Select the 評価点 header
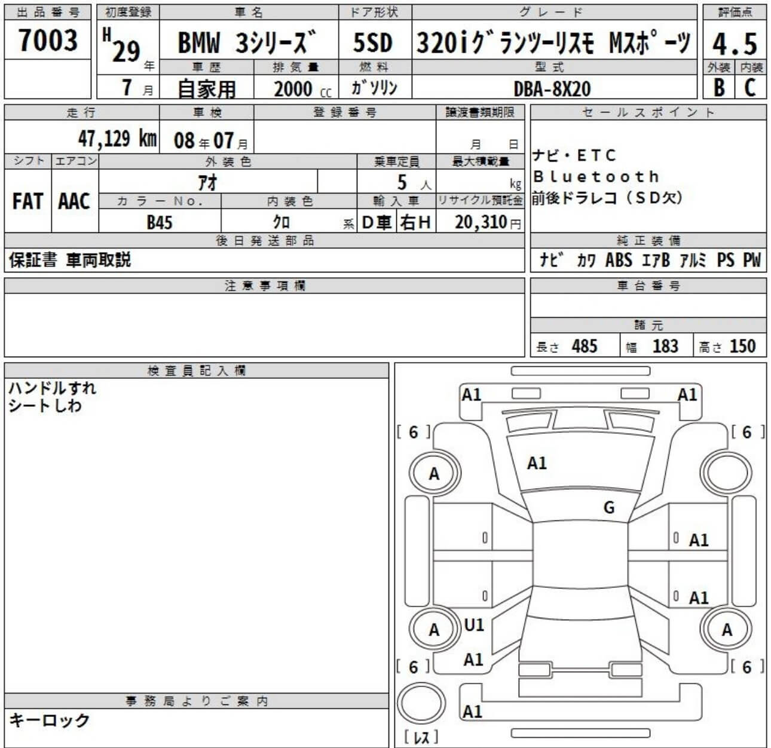This screenshot has width=771, height=748. coord(735,12)
